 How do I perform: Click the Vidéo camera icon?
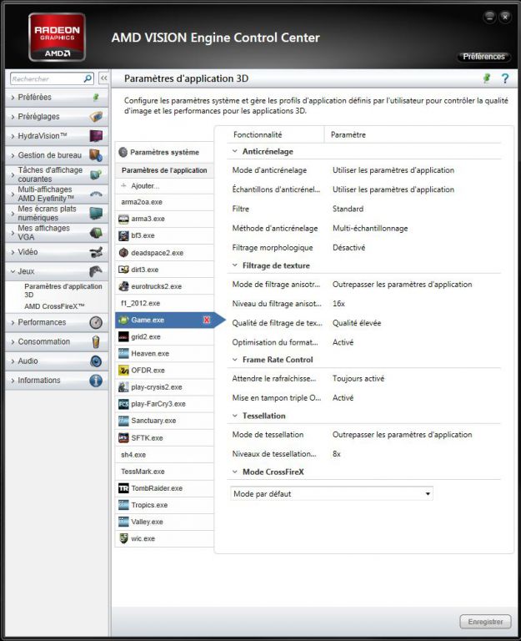[x=96, y=252]
